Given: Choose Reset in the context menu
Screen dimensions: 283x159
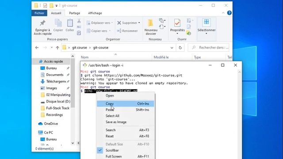Looking at the screenshot, I should tap(126, 136).
